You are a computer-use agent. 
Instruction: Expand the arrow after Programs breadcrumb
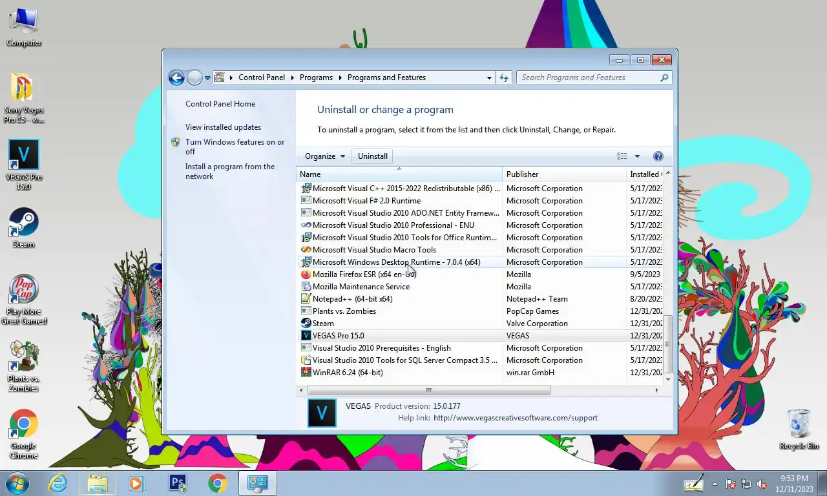340,77
